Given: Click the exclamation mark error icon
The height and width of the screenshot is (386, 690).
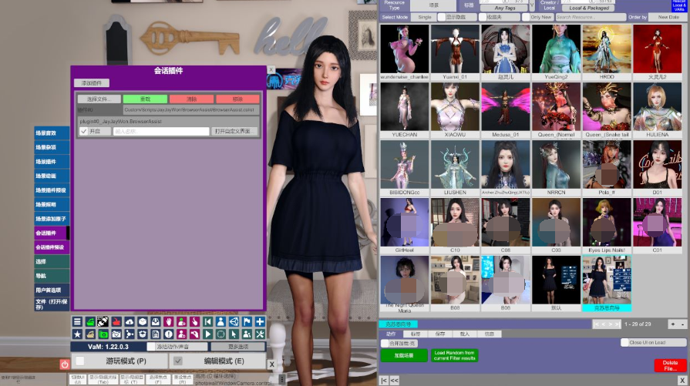Looking at the screenshot, I should pos(169,334).
